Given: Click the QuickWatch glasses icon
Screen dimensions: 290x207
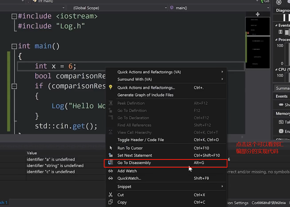Looking at the screenshot, I should click(111, 178).
